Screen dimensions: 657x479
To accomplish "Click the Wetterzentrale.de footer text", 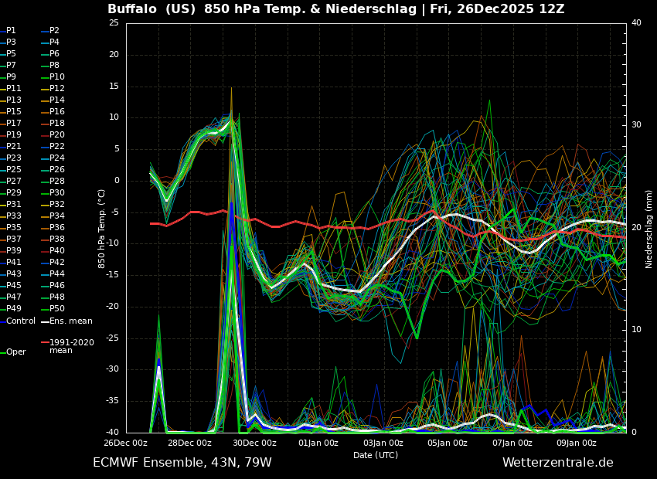I will (x=558, y=463).
